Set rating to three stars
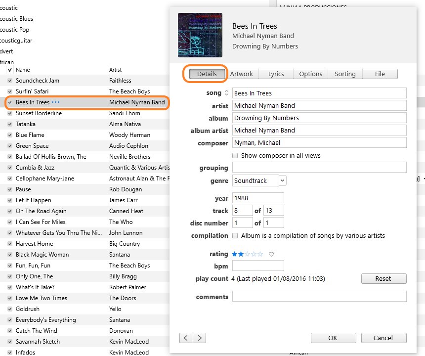 coord(247,254)
